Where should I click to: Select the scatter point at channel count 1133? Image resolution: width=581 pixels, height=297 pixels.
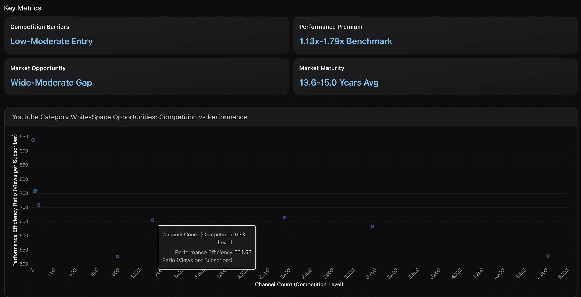point(153,220)
